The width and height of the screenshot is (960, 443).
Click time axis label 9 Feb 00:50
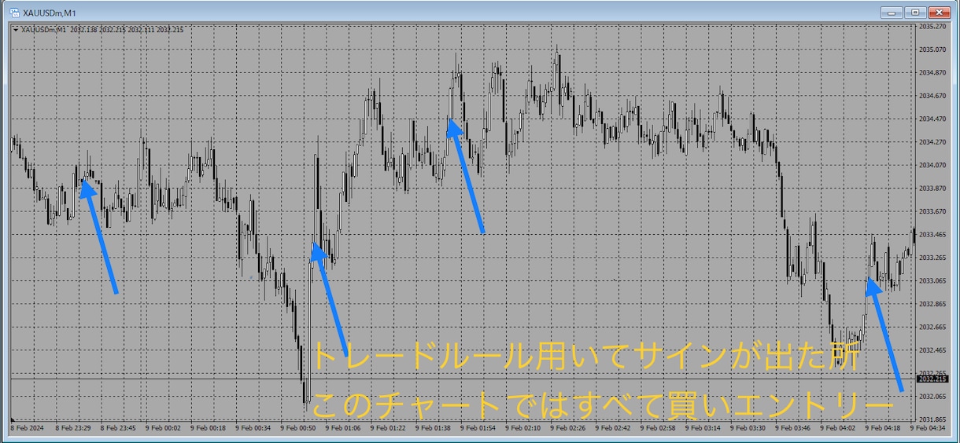(298, 429)
